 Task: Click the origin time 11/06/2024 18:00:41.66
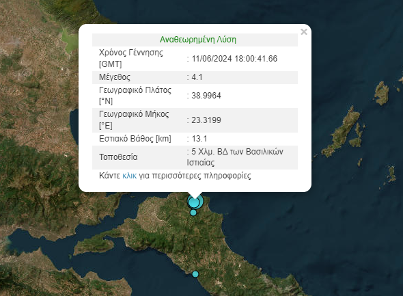[x=234, y=59]
